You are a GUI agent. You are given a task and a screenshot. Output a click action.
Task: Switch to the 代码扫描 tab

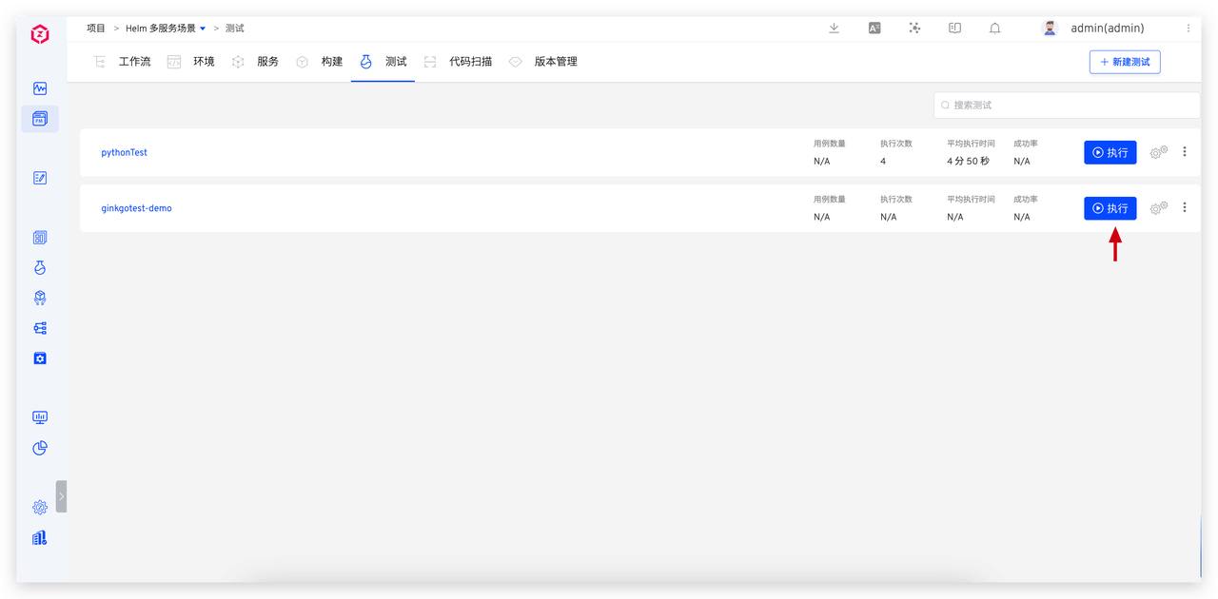pos(469,62)
